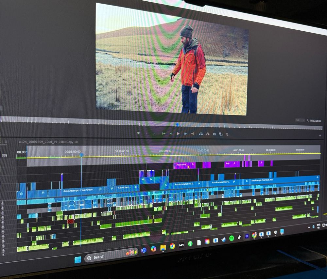Open the Windows Start menu

coord(78,259)
